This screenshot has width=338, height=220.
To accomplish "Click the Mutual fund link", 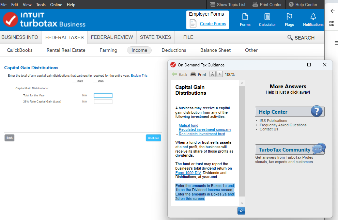I will coord(188,125).
